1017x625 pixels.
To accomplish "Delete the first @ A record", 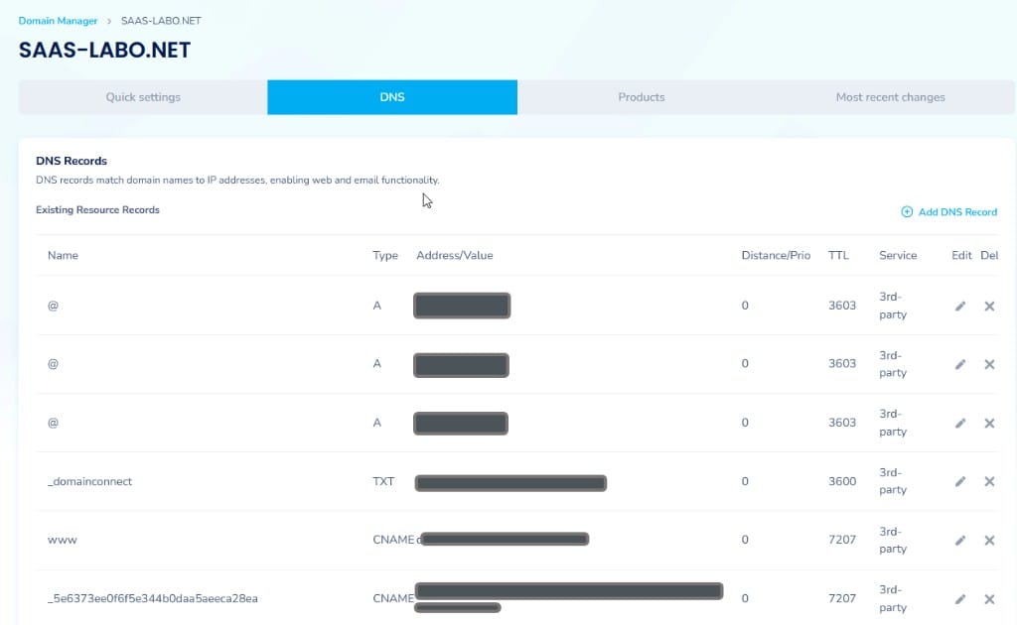I will tap(989, 306).
